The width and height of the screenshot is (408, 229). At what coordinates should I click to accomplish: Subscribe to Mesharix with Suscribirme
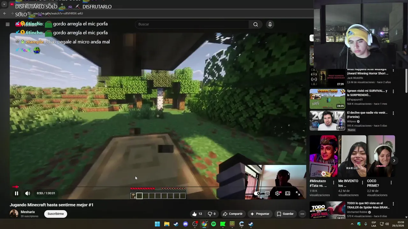click(x=56, y=214)
